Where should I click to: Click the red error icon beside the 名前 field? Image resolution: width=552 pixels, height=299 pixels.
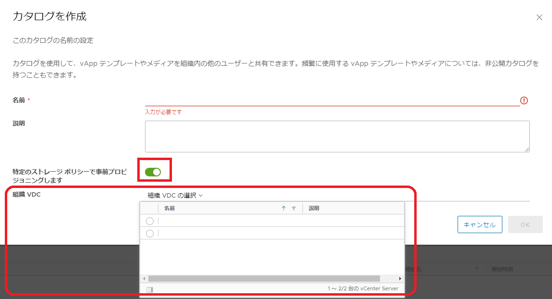pos(525,100)
